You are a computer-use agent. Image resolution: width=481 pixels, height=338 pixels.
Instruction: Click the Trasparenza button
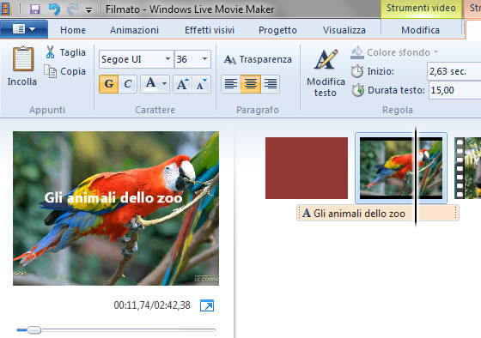click(x=258, y=59)
